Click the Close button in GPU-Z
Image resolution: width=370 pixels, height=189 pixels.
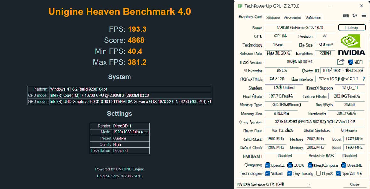(355, 184)
